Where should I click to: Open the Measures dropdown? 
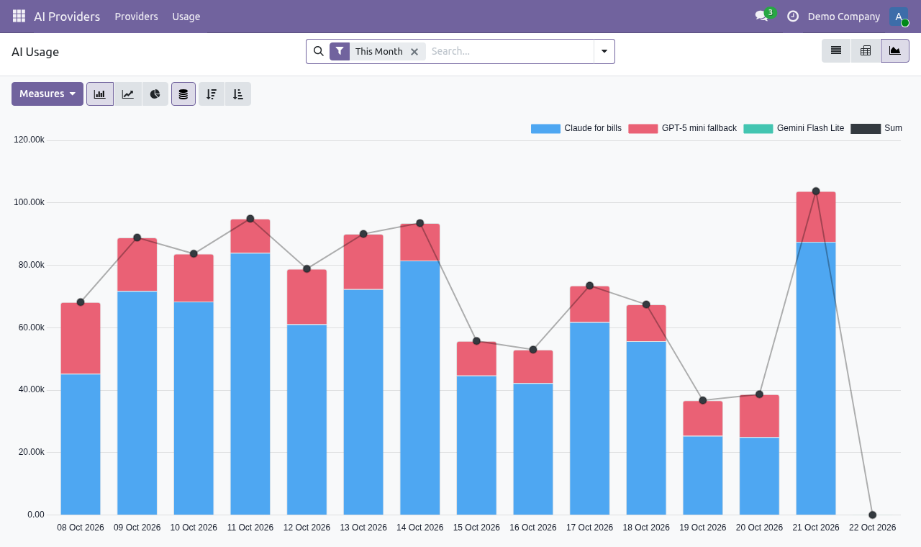click(x=47, y=94)
